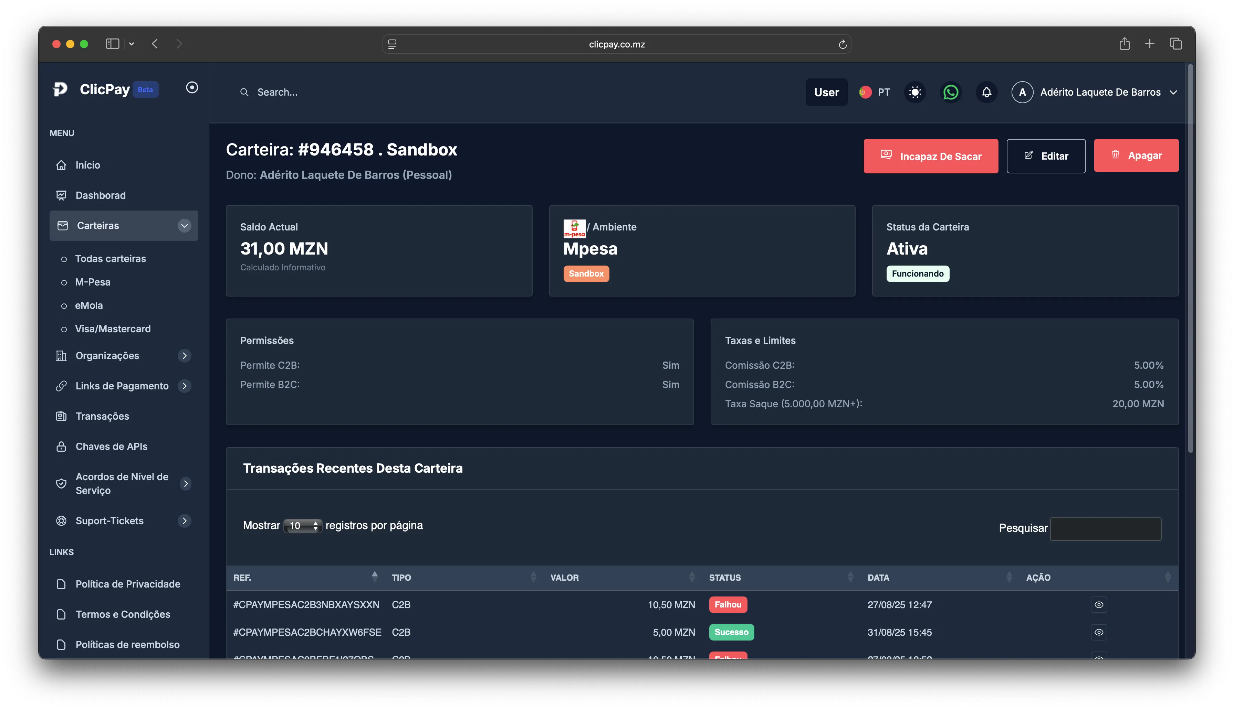Click the search magnifier icon
Screen dimensions: 1234x710
244,92
